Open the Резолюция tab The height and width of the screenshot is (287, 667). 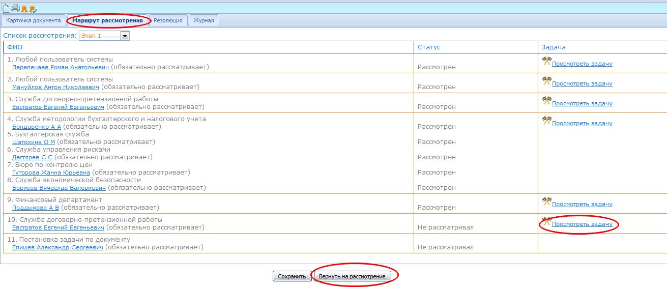point(168,20)
